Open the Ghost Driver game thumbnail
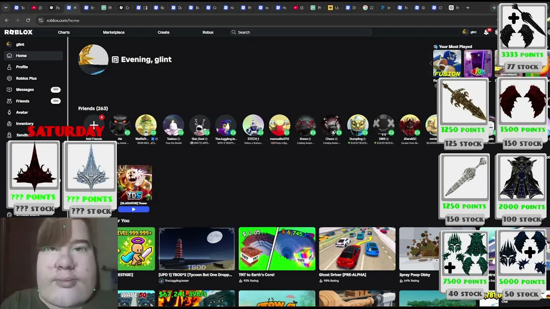The image size is (550, 309). 357,249
